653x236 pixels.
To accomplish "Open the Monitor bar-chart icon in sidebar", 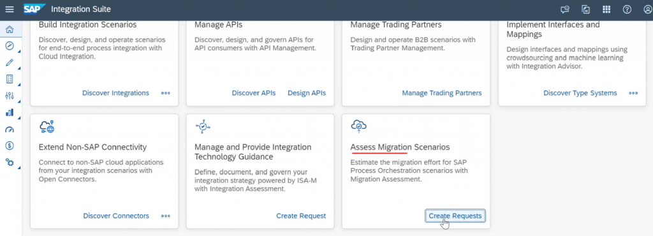I will click(x=10, y=112).
